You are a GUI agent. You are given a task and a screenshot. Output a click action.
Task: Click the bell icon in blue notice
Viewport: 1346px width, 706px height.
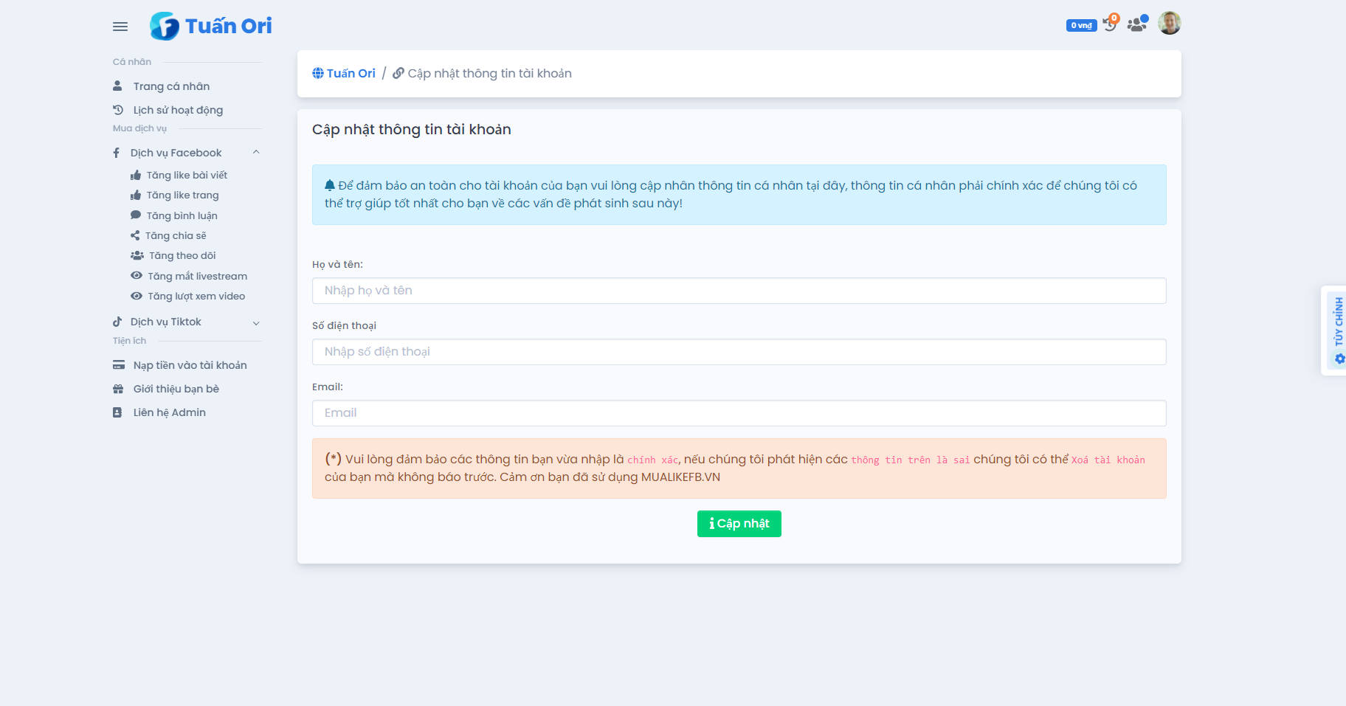pyautogui.click(x=330, y=185)
